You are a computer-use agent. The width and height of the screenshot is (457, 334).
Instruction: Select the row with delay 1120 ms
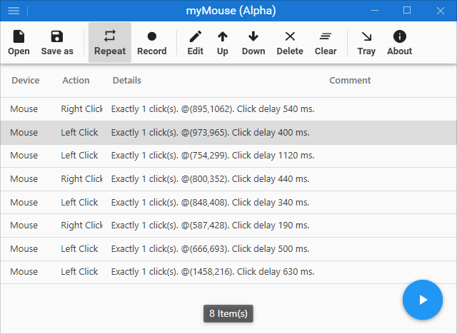click(228, 156)
